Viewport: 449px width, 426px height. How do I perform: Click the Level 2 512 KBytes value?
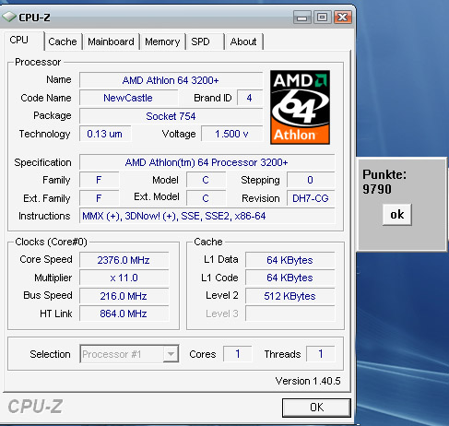289,296
